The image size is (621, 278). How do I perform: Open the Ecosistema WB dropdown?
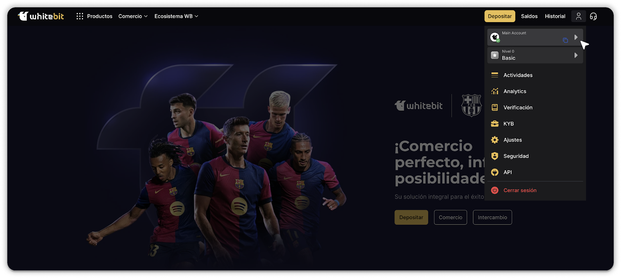coord(176,16)
